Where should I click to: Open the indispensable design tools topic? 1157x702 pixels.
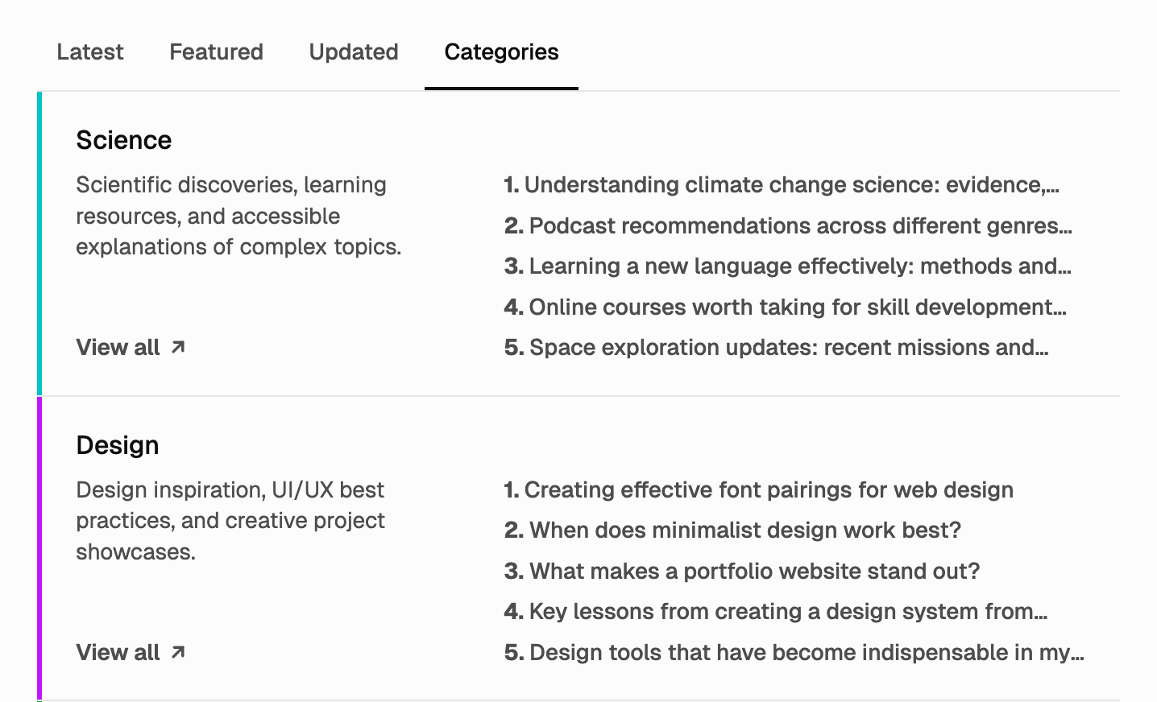pos(794,653)
